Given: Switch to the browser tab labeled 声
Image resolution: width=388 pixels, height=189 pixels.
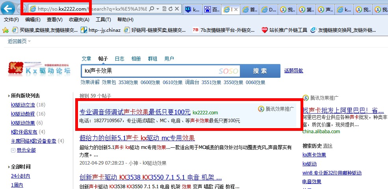Looking at the screenshot, I should pos(326,9).
